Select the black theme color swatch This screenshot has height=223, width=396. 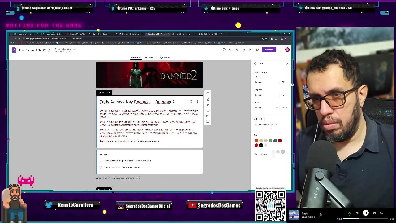(x=261, y=145)
